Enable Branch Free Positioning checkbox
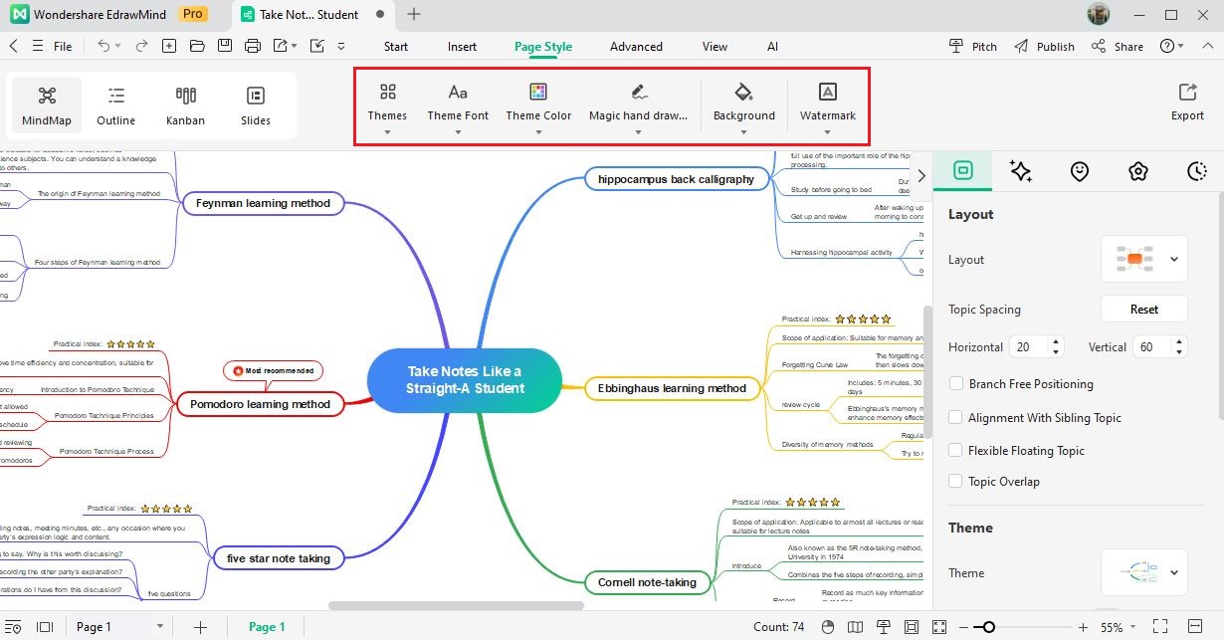 click(956, 383)
